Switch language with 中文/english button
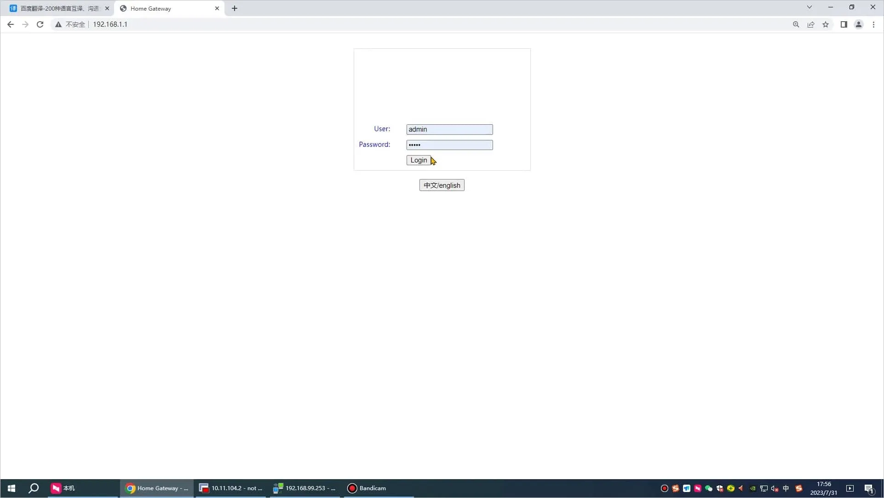The image size is (884, 498). pos(442,185)
